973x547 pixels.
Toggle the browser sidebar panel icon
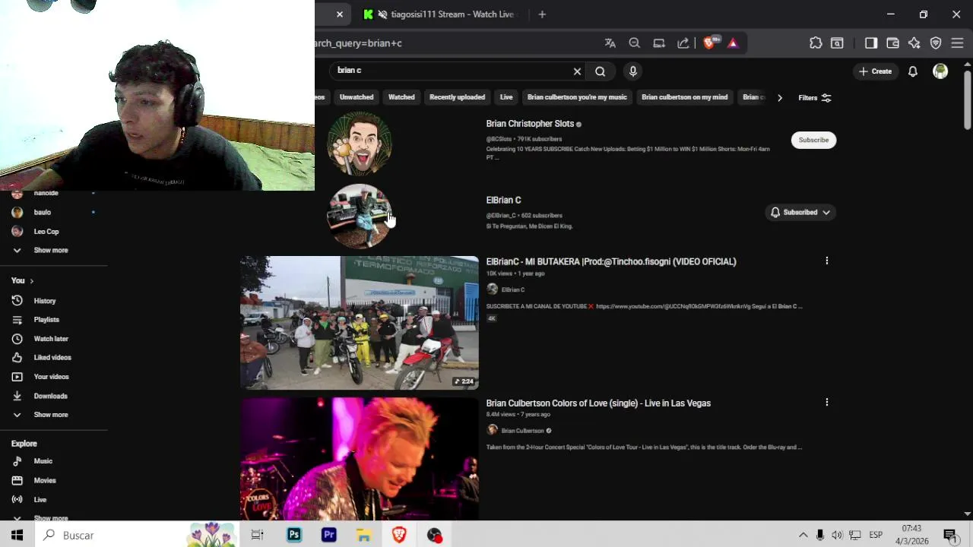pyautogui.click(x=871, y=43)
